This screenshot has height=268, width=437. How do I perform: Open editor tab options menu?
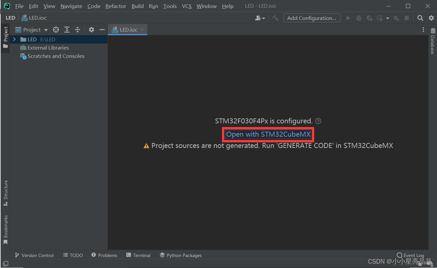423,30
